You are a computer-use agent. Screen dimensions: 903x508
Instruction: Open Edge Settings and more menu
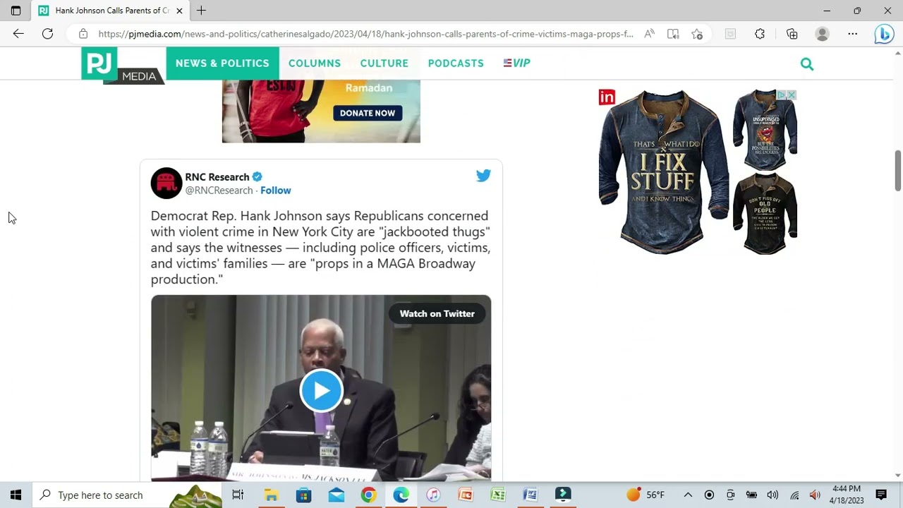tap(853, 34)
